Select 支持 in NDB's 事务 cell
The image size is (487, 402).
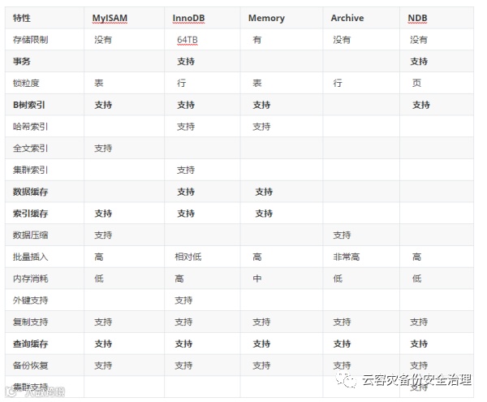coord(419,62)
